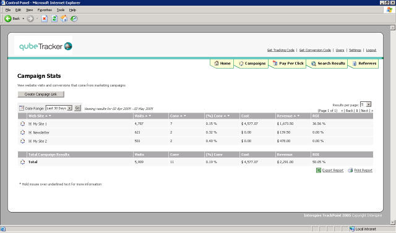Sort Visits column ascending arrow
This screenshot has height=233, width=396.
coord(146,116)
